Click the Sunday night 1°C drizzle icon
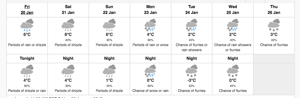The width and height of the screenshot is (300, 98). 109,71
